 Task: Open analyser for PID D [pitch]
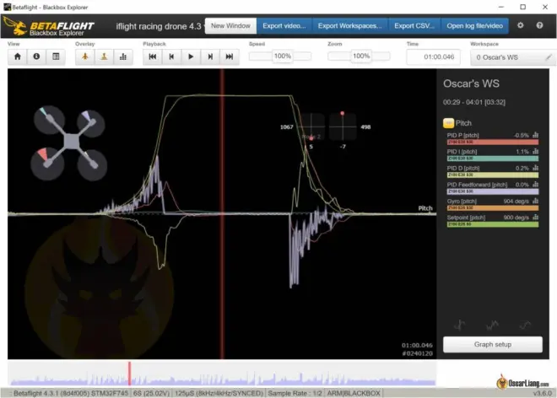coord(535,168)
